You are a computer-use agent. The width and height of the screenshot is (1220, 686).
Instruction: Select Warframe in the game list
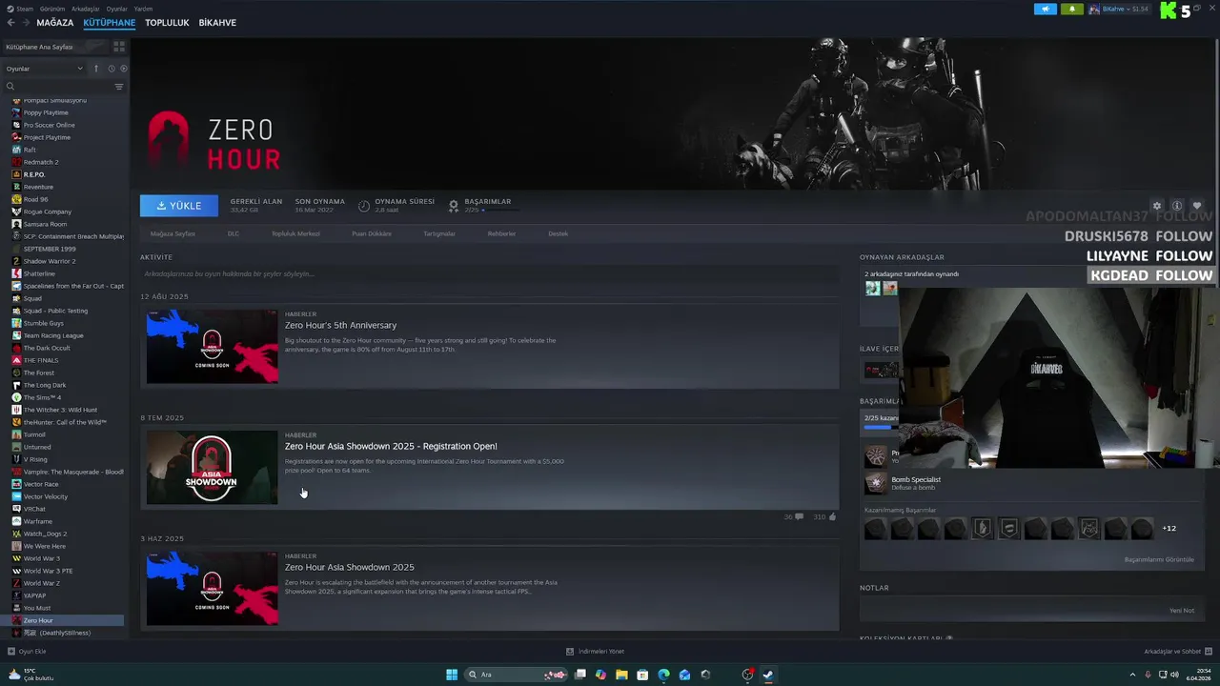38,521
